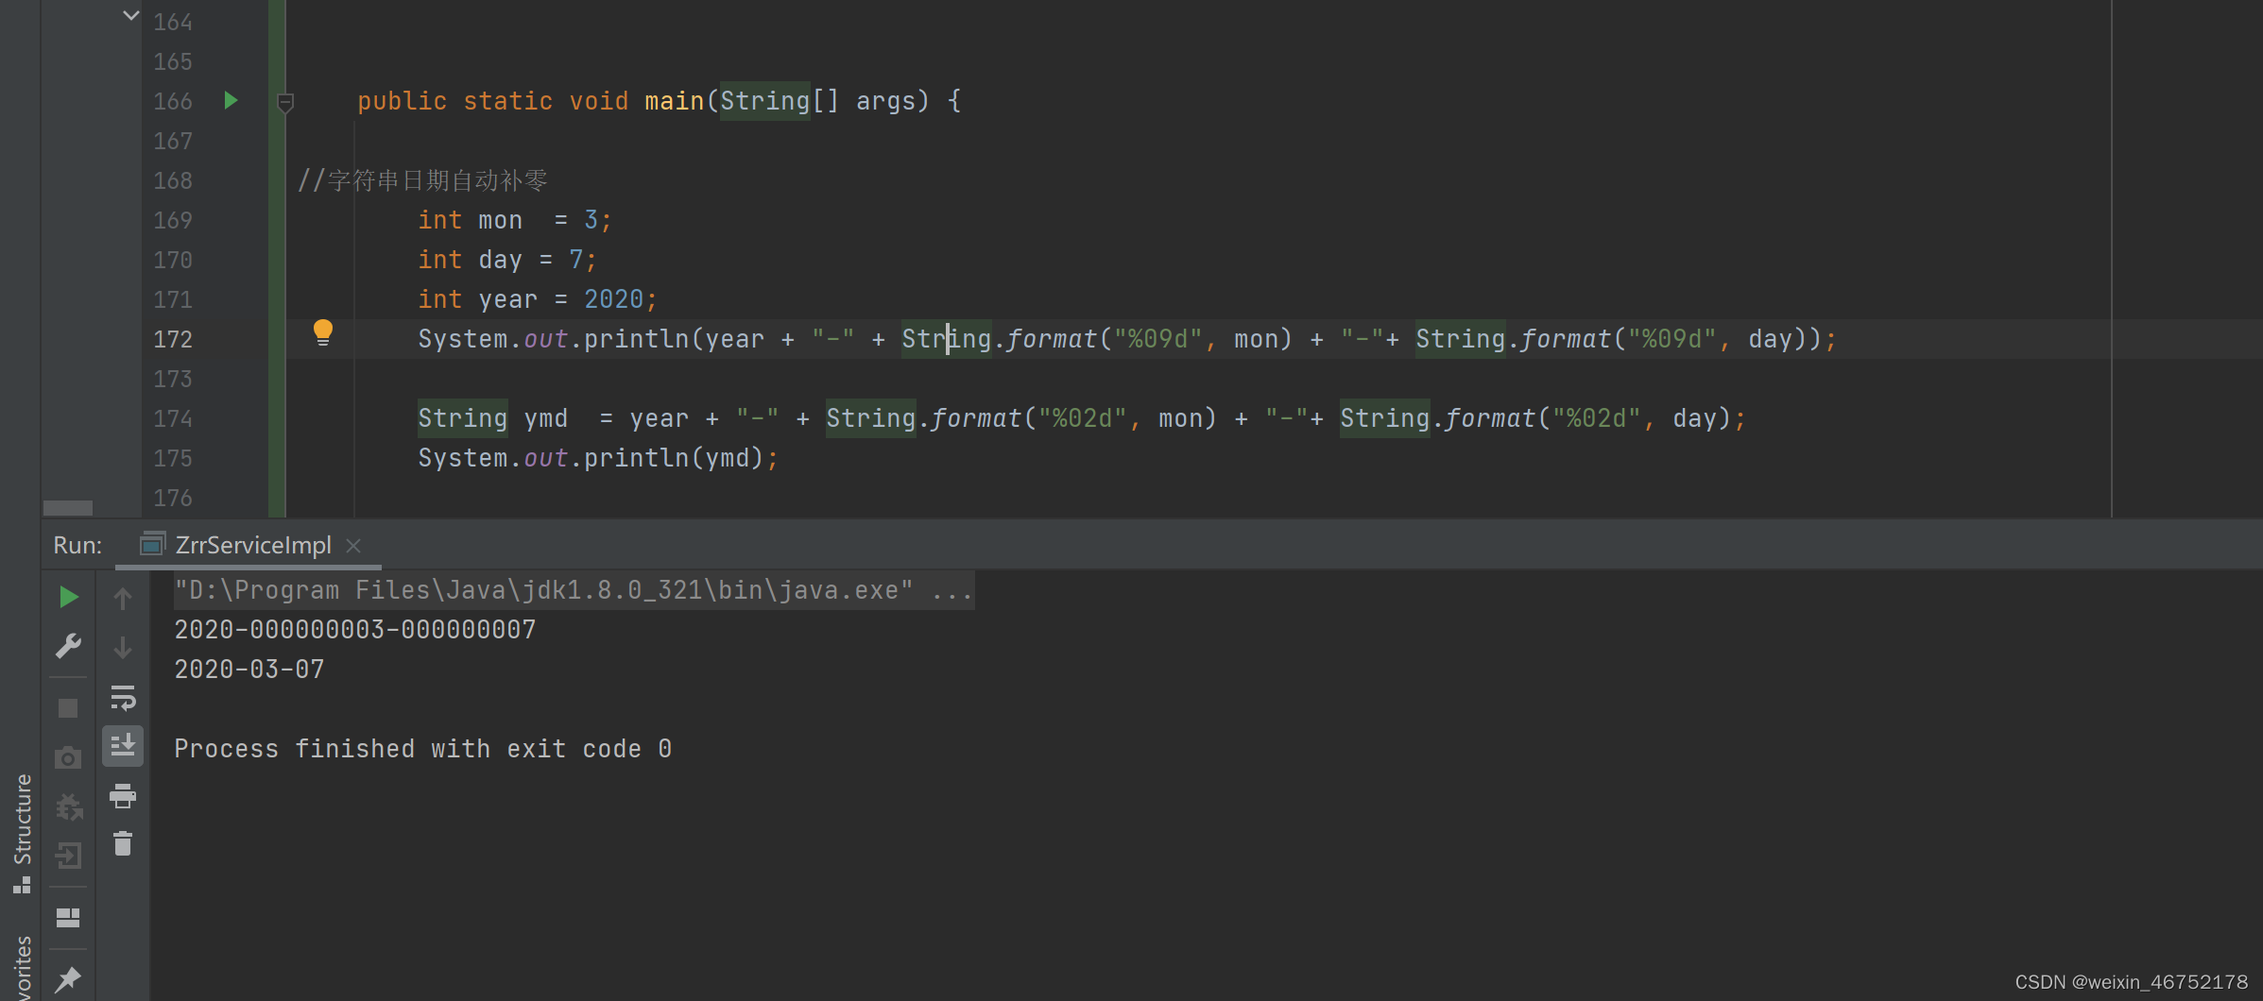Click the 'main' method name
2263x1001 pixels.
pos(674,101)
